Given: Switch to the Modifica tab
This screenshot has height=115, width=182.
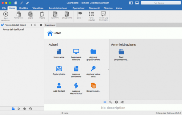Looking at the screenshot, I should (x=23, y=8).
